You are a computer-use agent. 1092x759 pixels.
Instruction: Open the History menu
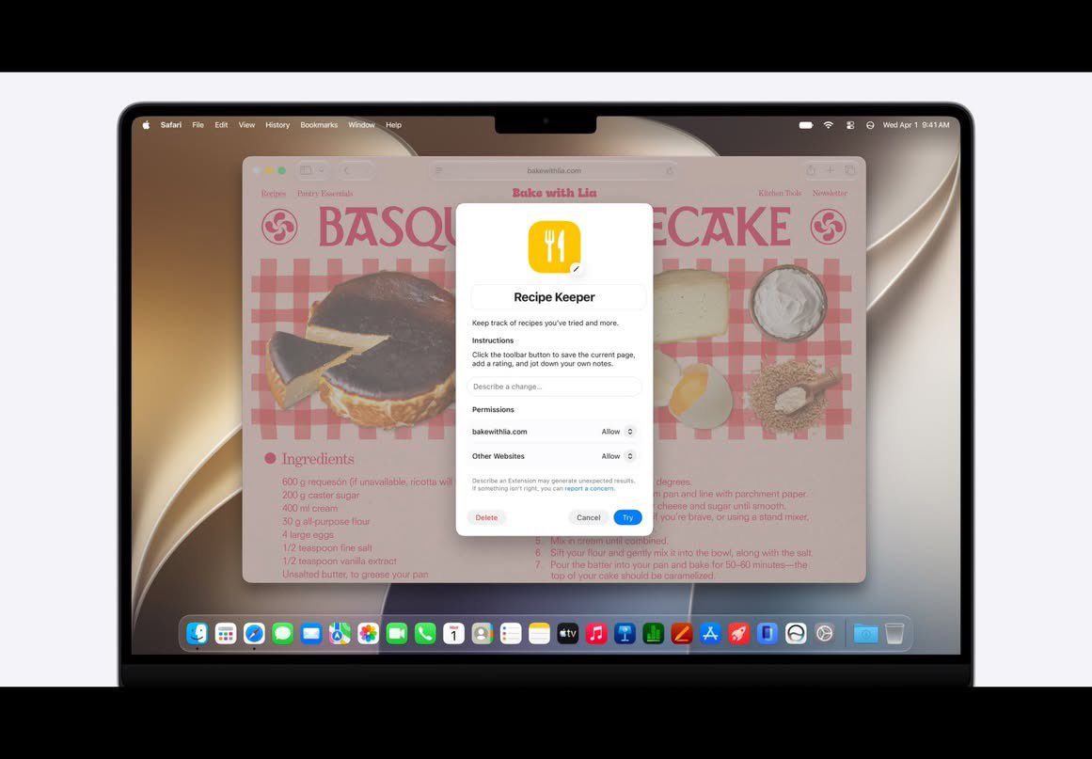pos(277,125)
